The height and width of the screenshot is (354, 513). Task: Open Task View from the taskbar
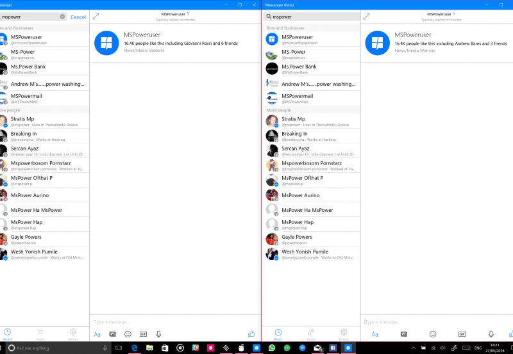point(119,348)
